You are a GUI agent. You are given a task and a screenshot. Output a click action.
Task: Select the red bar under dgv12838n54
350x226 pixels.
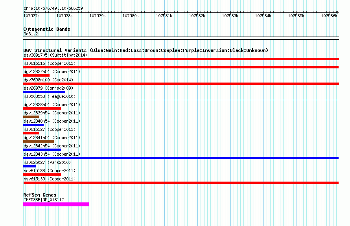[x=42, y=108]
